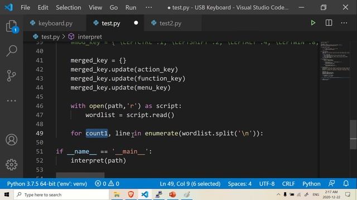357x200 pixels.
Task: Click the code minimap overview
Action: (335, 61)
